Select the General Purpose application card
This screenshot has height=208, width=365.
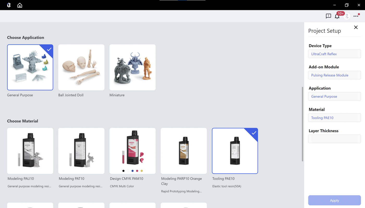(x=30, y=67)
